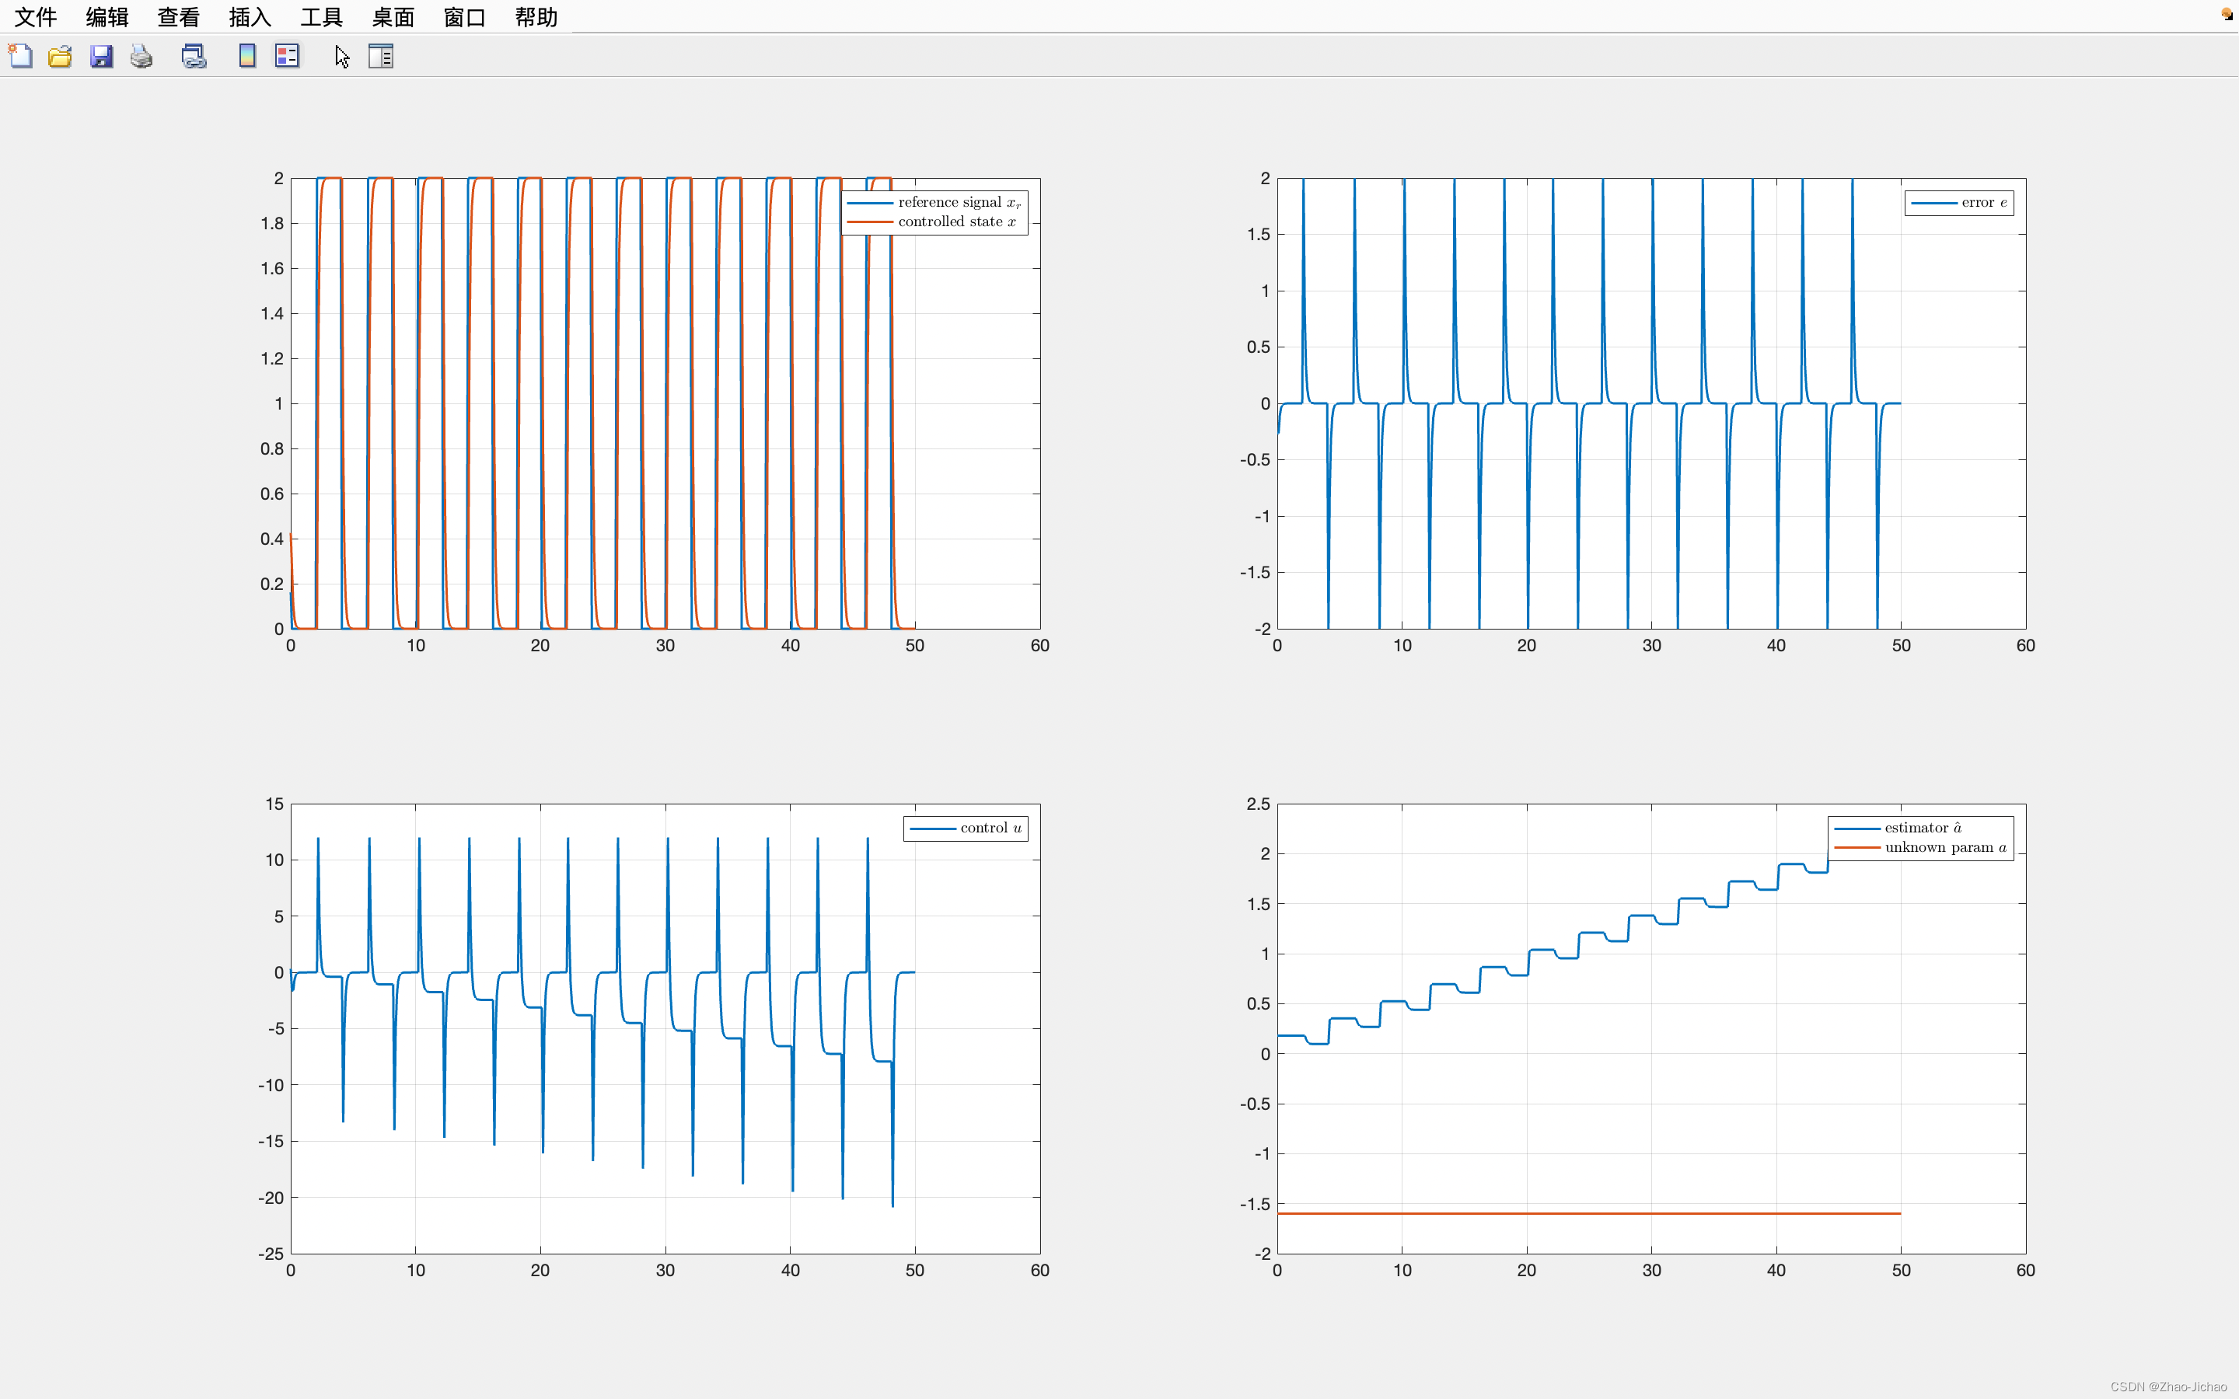Open the 帮助 menu

pyautogui.click(x=536, y=16)
